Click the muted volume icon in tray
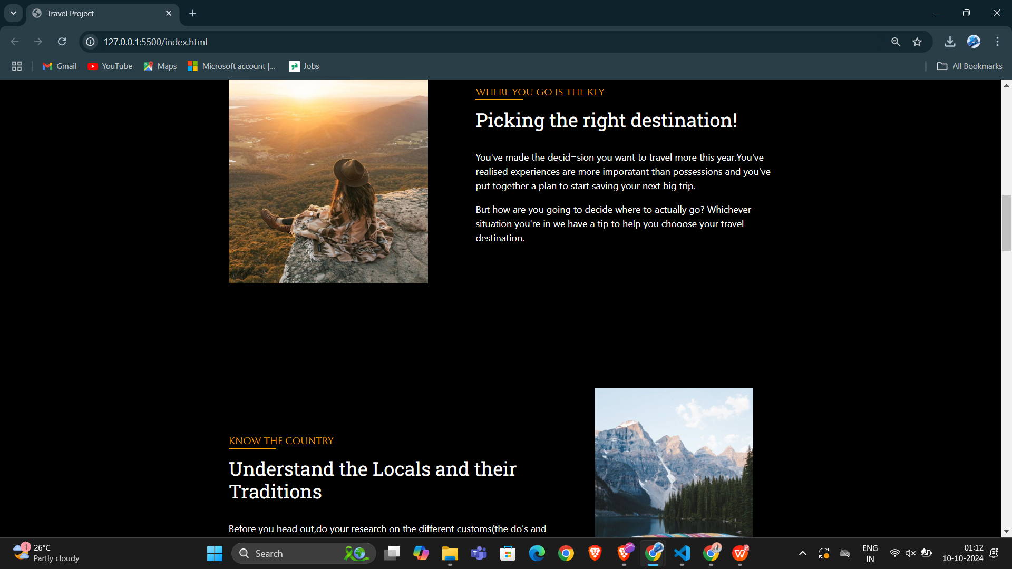The image size is (1012, 569). coord(910,553)
